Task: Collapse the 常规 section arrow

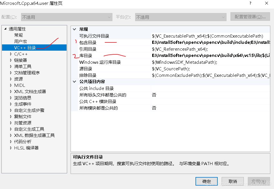Action: click(74, 29)
